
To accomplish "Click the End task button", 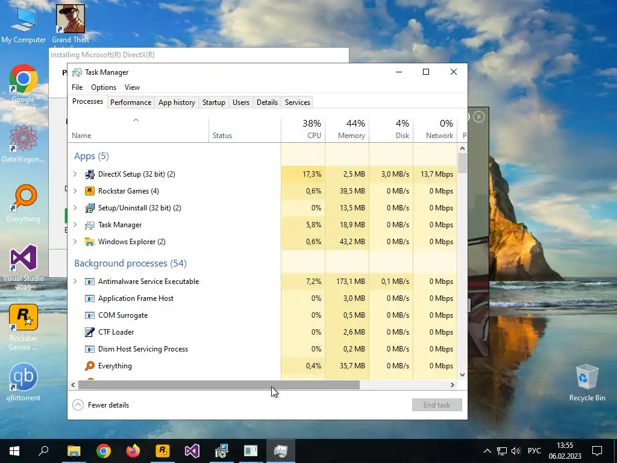I will pyautogui.click(x=437, y=405).
